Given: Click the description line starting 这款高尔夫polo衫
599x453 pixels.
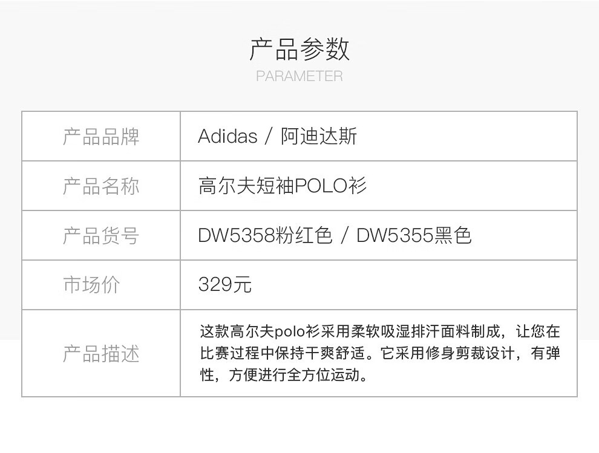Looking at the screenshot, I should (x=380, y=331).
